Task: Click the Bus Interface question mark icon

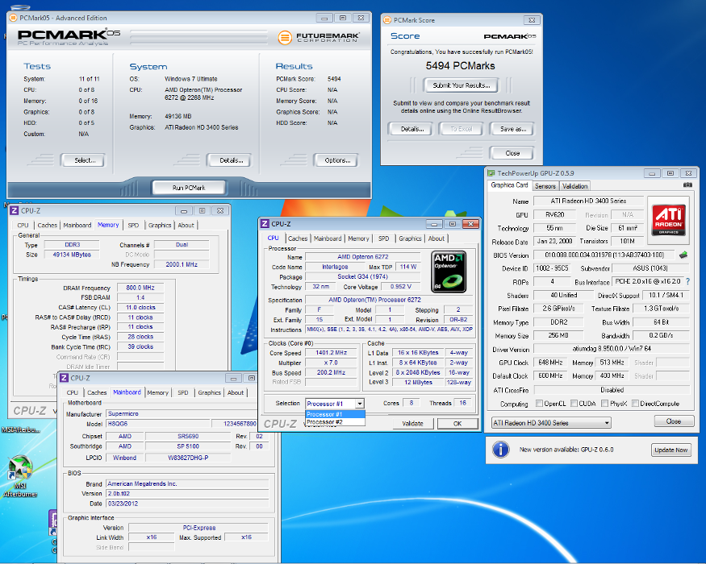Action: tap(687, 281)
